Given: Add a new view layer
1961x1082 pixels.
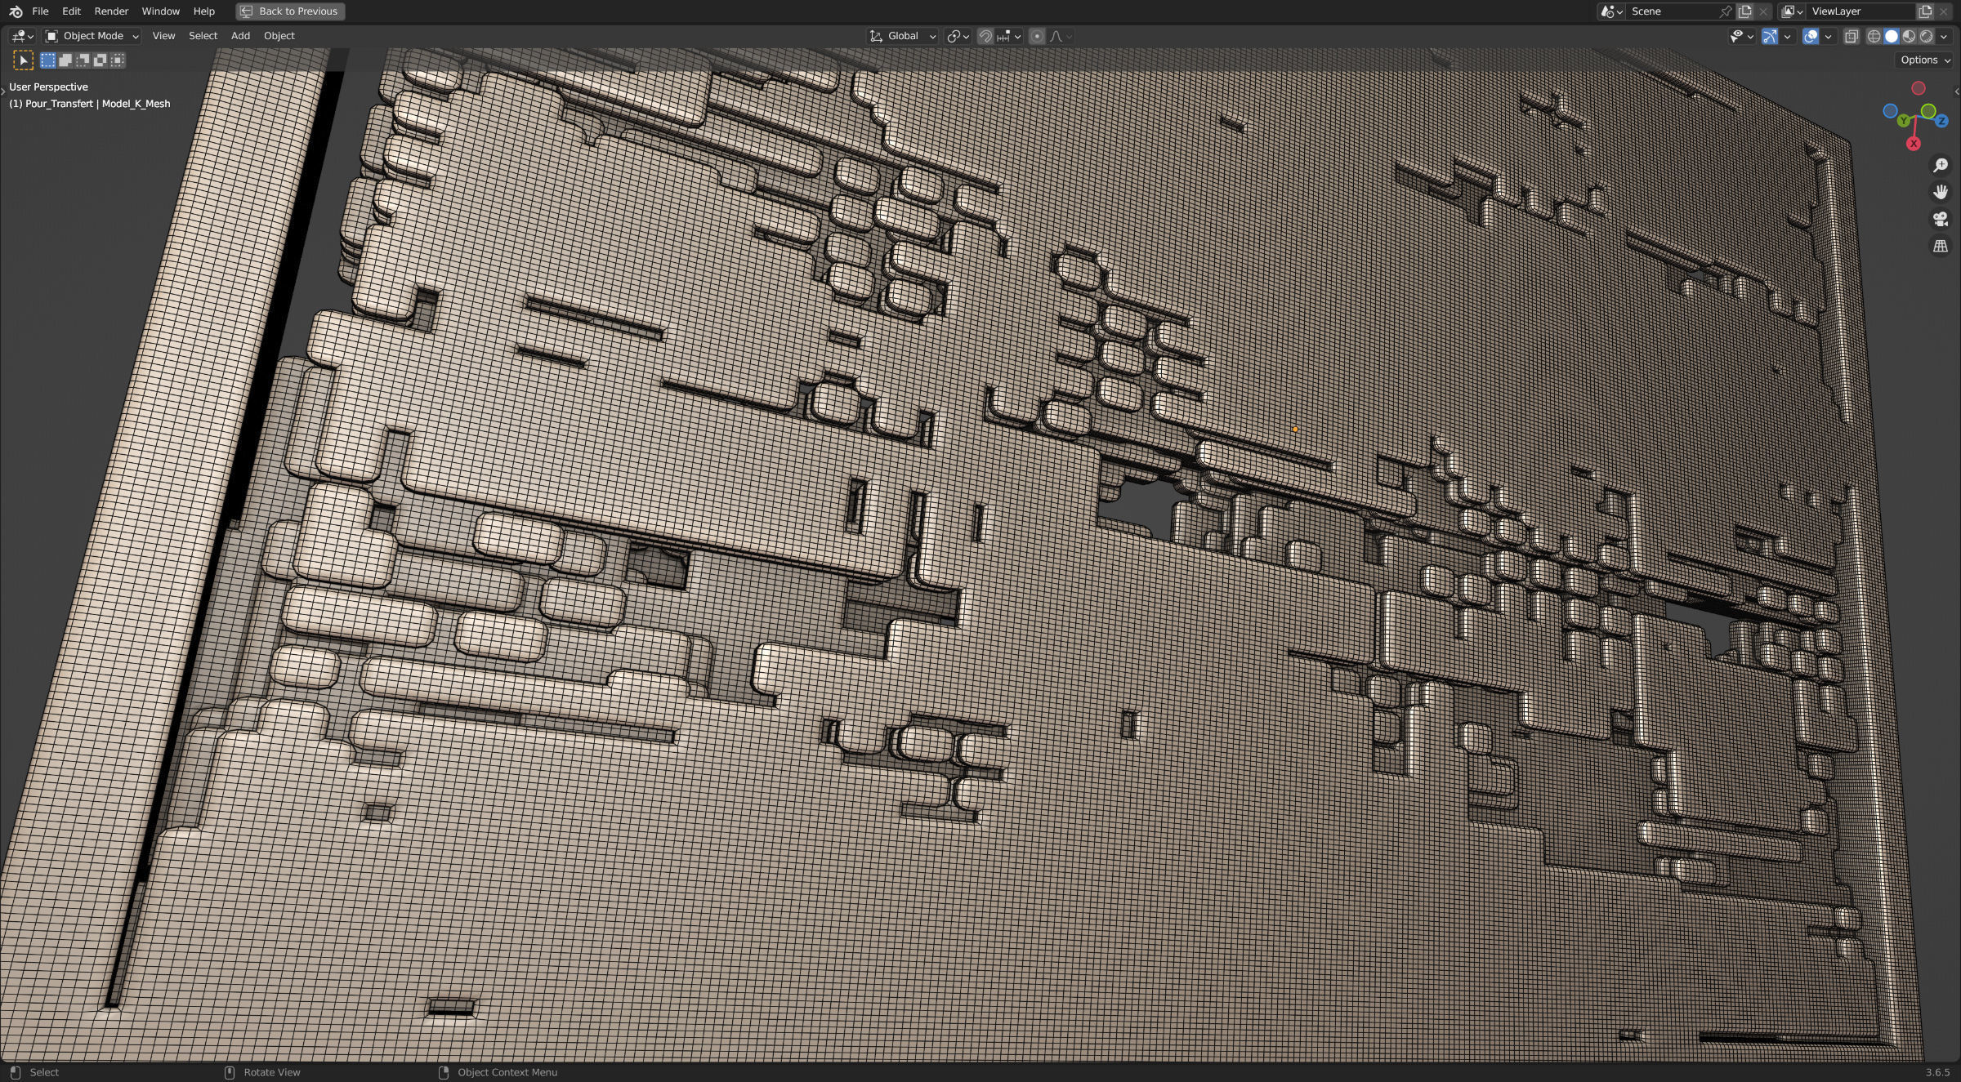Looking at the screenshot, I should [x=1925, y=11].
